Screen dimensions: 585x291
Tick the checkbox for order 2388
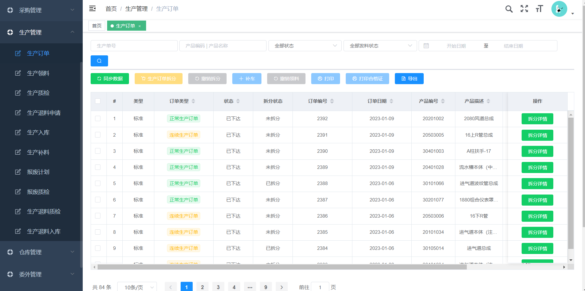point(98,183)
